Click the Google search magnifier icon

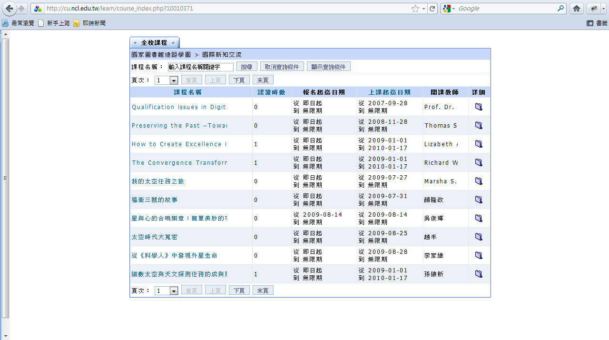pyautogui.click(x=561, y=9)
